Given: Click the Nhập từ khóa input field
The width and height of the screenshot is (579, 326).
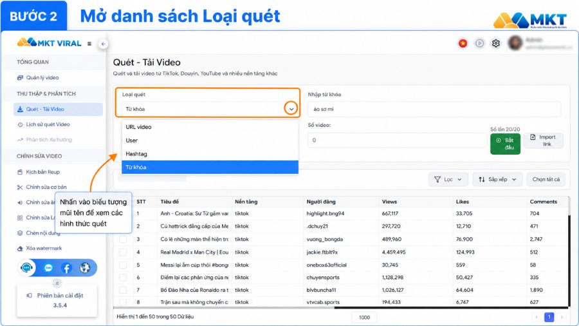Looking at the screenshot, I should coord(434,109).
